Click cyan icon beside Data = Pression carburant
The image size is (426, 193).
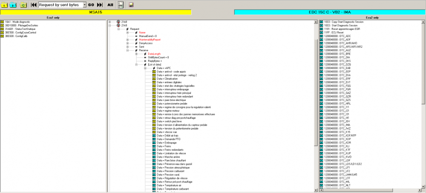coord(154,171)
